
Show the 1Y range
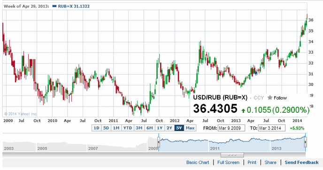(160, 128)
